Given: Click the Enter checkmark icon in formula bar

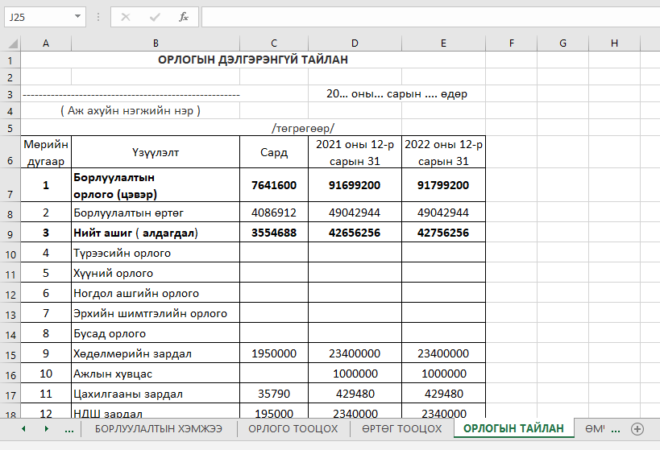Looking at the screenshot, I should point(155,17).
